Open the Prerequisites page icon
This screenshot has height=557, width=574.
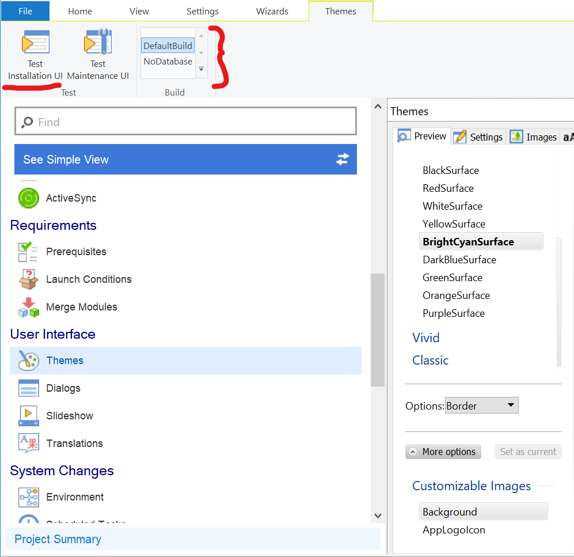(x=28, y=252)
